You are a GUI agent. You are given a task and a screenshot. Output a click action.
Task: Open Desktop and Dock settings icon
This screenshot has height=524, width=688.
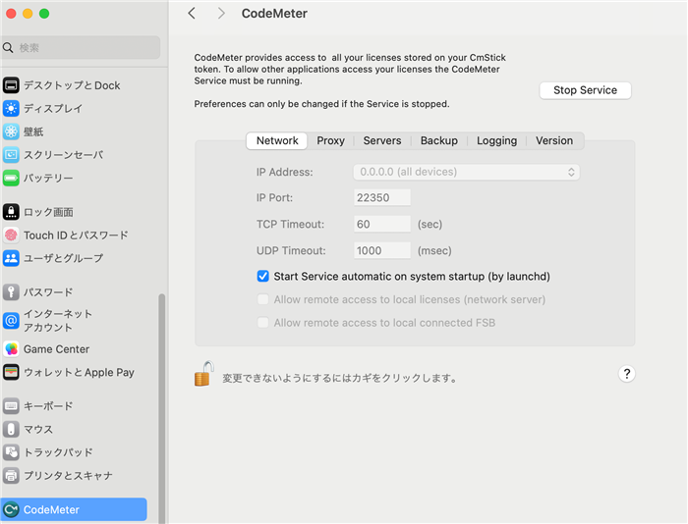[11, 85]
